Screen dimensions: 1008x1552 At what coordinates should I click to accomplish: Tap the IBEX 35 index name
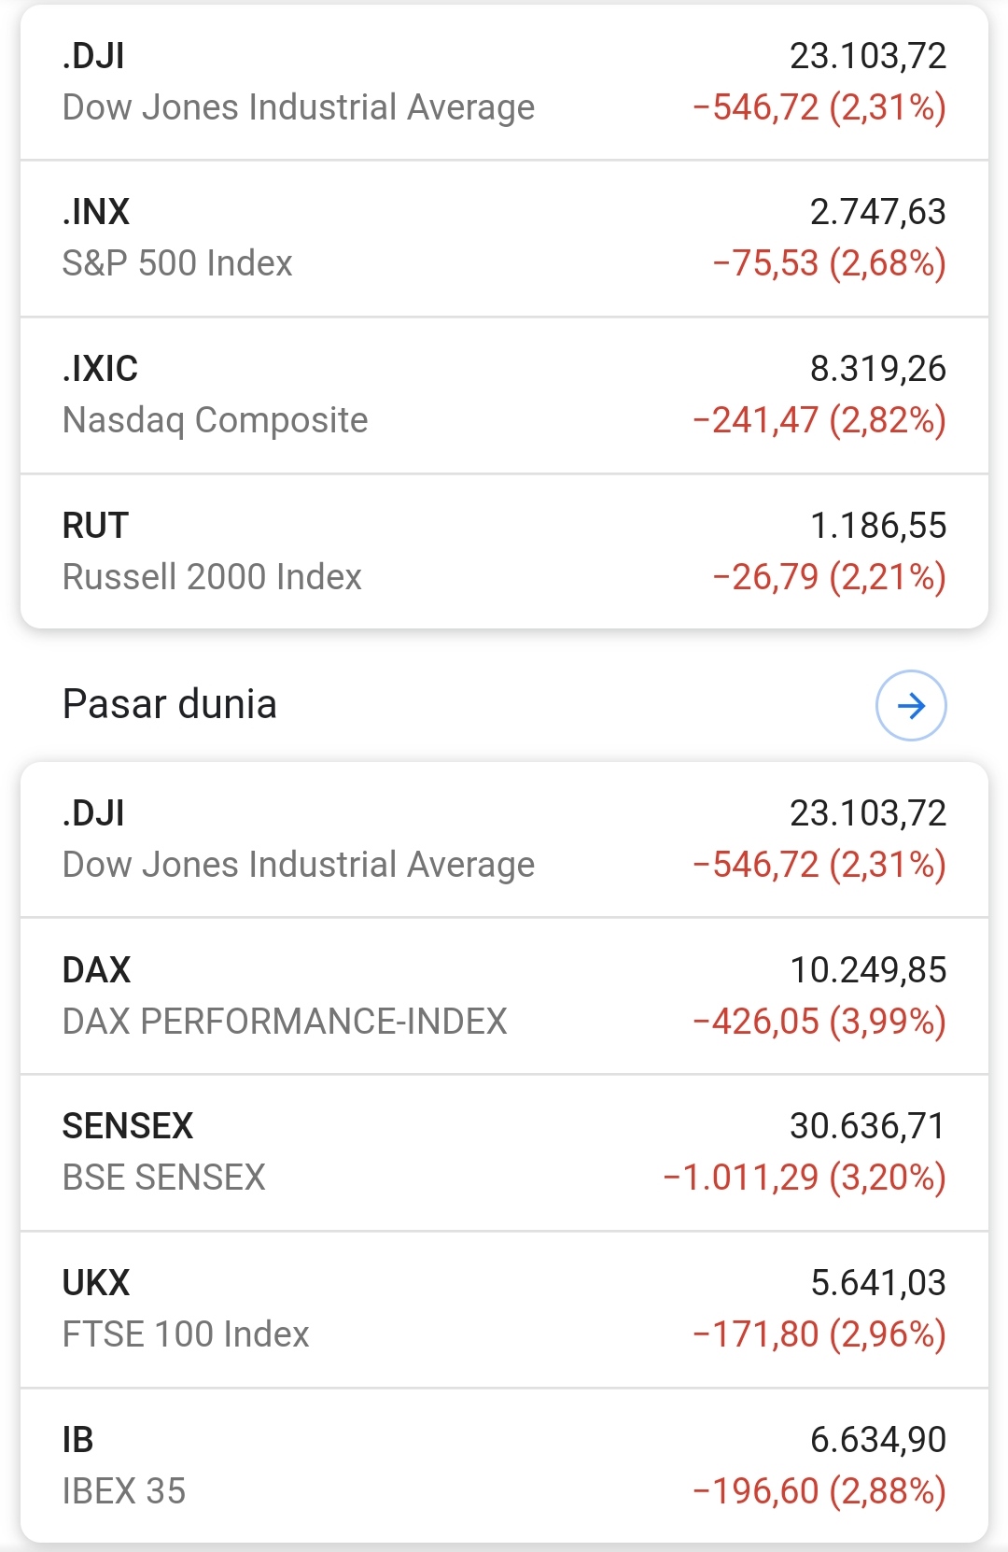pos(124,1491)
